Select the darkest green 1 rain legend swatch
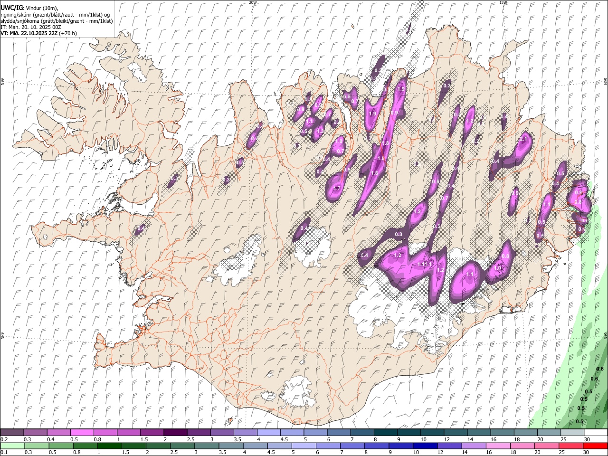Viewport: 608px width, 456px height. pos(110,446)
